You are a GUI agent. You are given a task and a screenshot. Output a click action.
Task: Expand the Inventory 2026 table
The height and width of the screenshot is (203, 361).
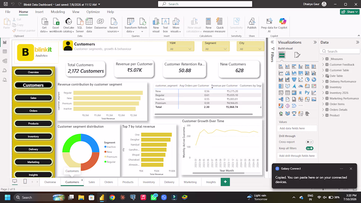[x=323, y=93]
